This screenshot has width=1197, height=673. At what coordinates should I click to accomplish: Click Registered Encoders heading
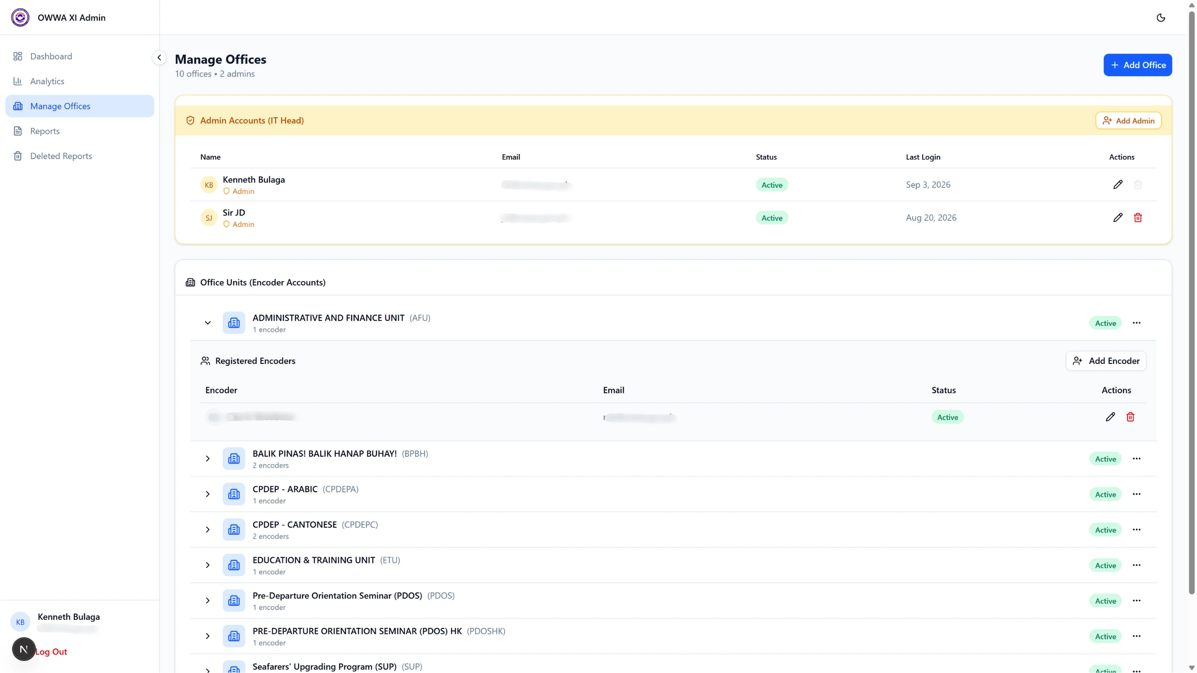(x=255, y=361)
